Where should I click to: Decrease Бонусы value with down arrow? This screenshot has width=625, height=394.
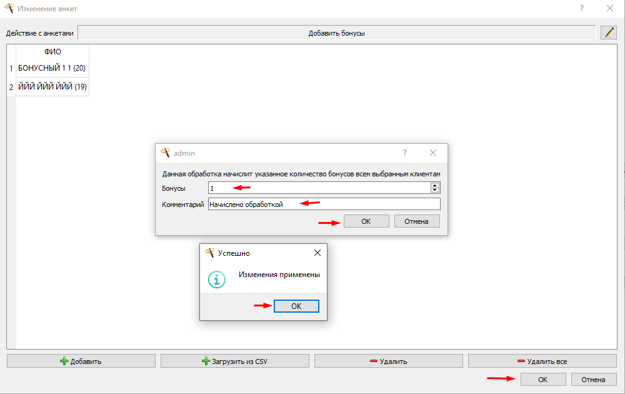[435, 190]
